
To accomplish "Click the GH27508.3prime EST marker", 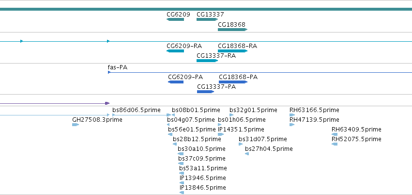I will [x=76, y=125].
